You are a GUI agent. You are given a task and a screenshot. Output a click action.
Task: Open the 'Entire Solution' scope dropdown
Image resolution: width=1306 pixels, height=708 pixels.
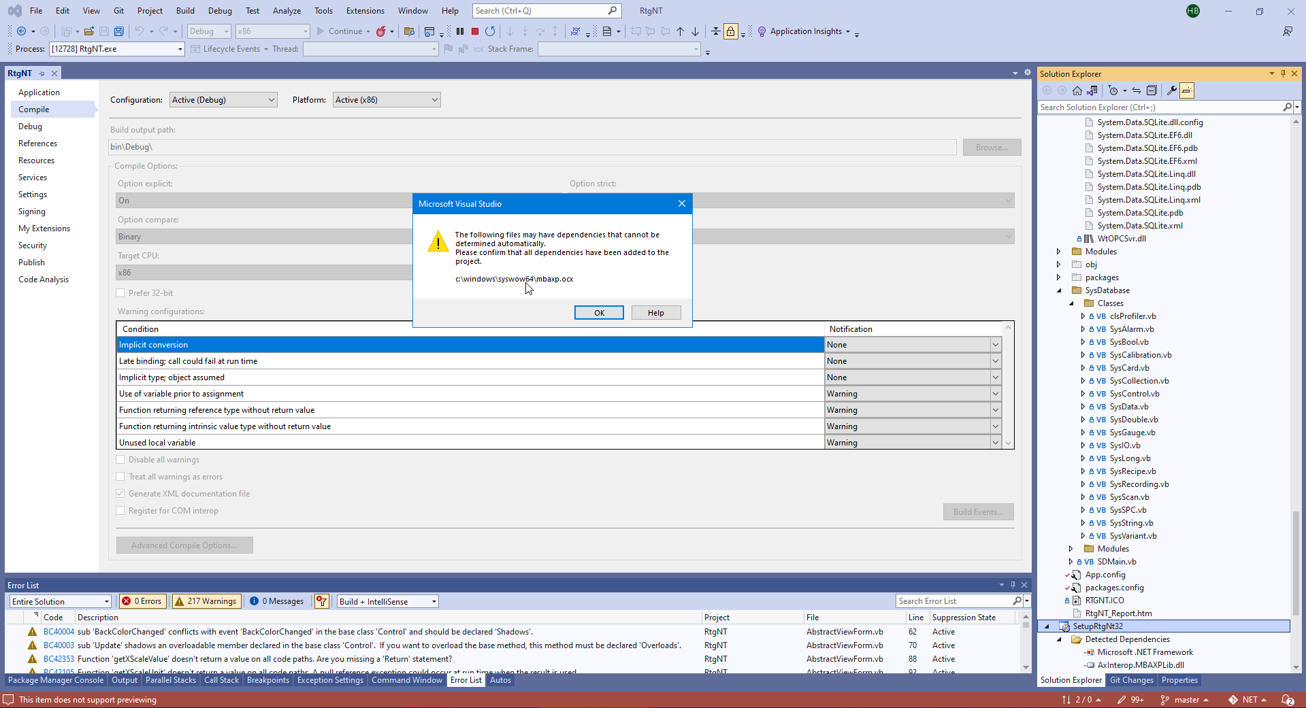point(61,601)
